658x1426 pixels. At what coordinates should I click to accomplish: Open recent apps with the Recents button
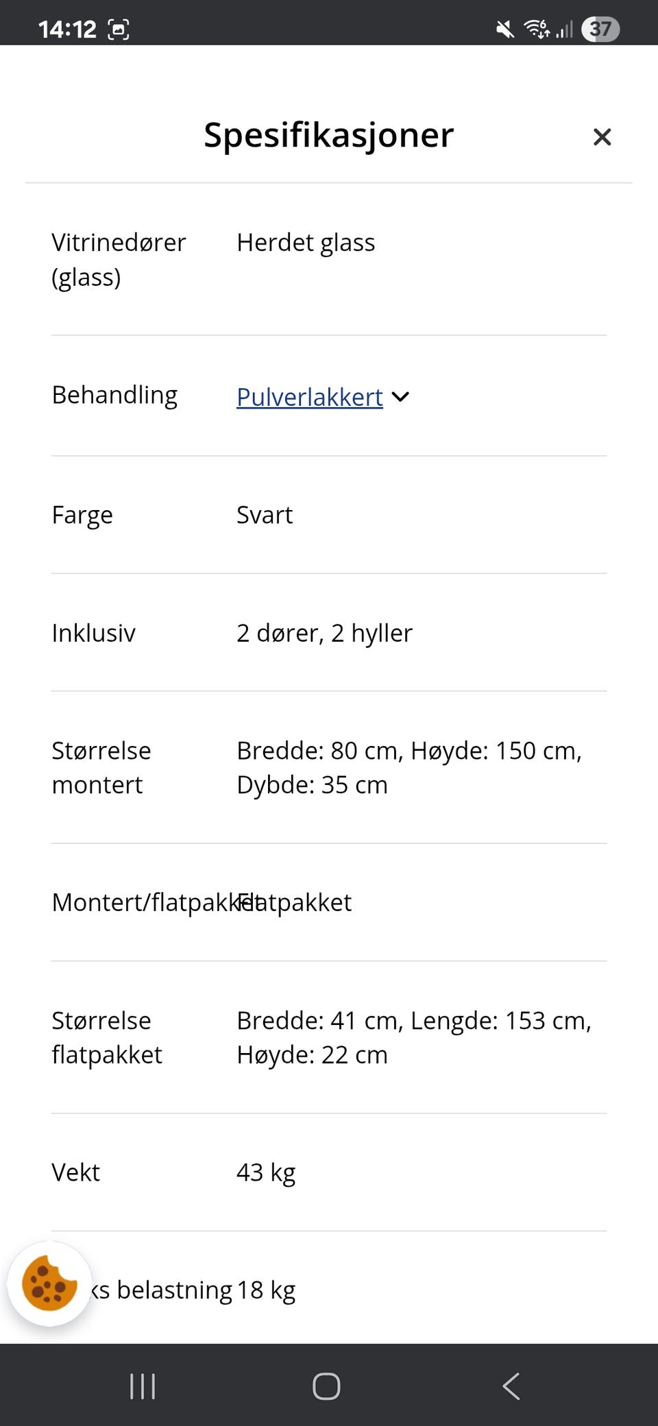142,1386
